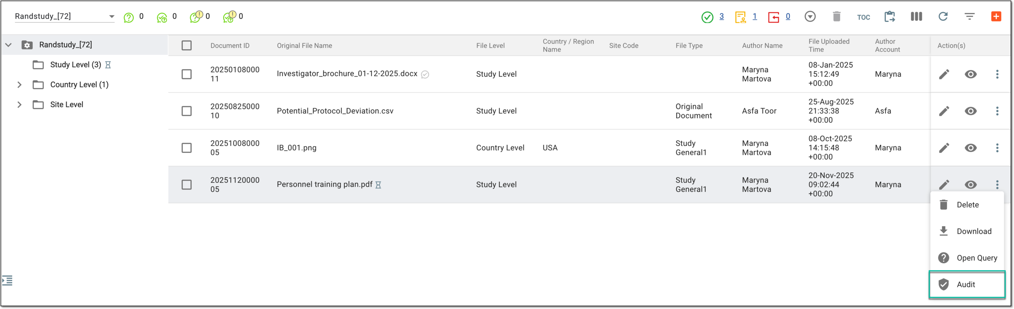The height and width of the screenshot is (309, 1014).
Task: Open returned documents count link 0
Action: pos(788,16)
